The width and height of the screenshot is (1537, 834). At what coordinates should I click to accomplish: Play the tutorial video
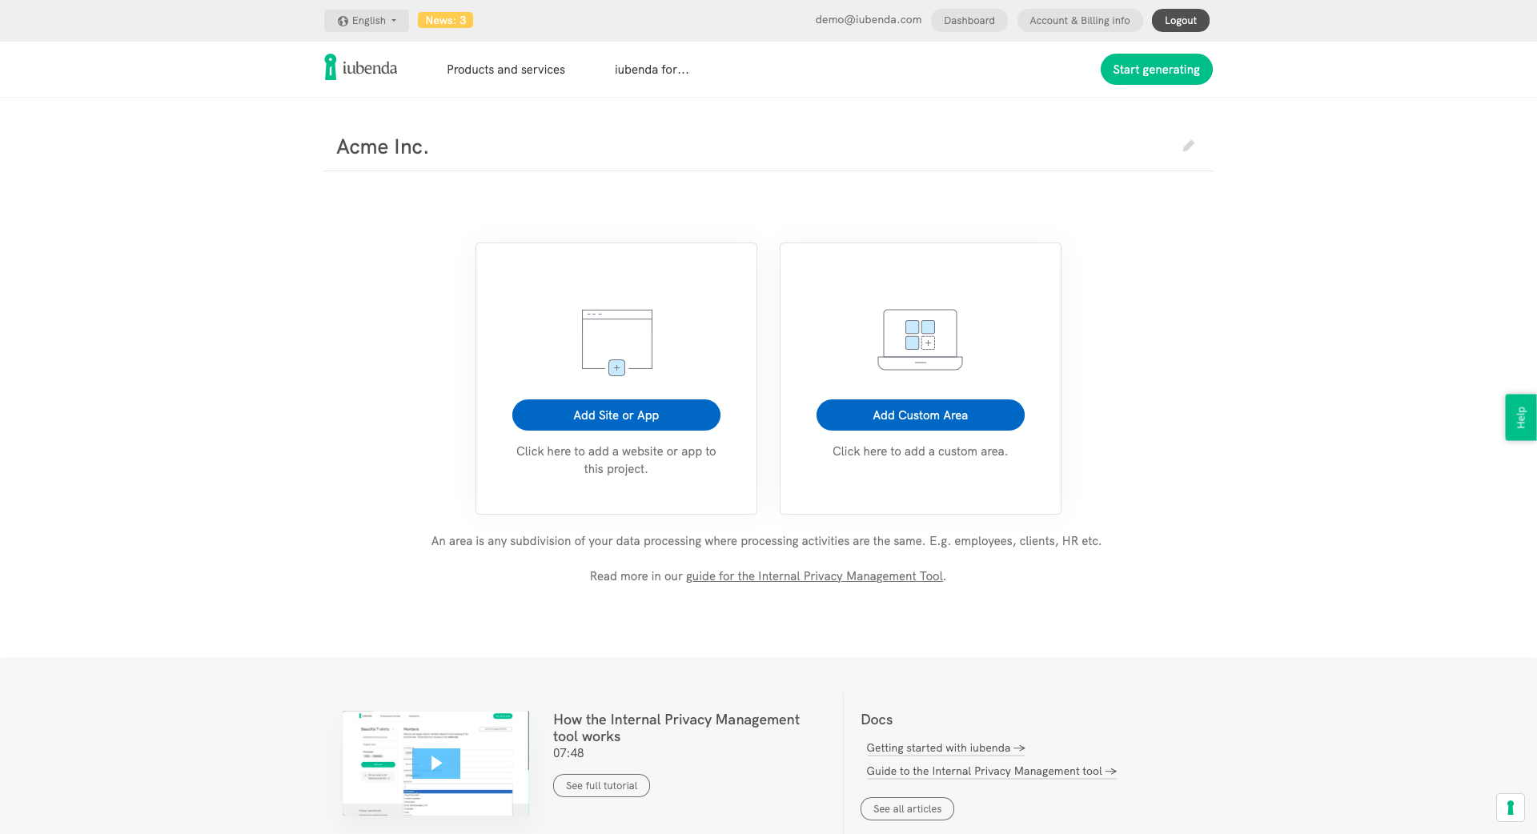coord(436,763)
